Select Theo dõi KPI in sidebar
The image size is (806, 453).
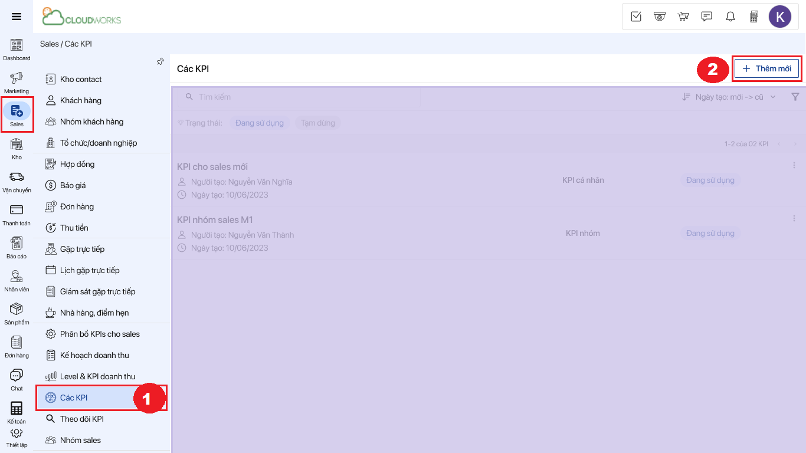pos(81,419)
